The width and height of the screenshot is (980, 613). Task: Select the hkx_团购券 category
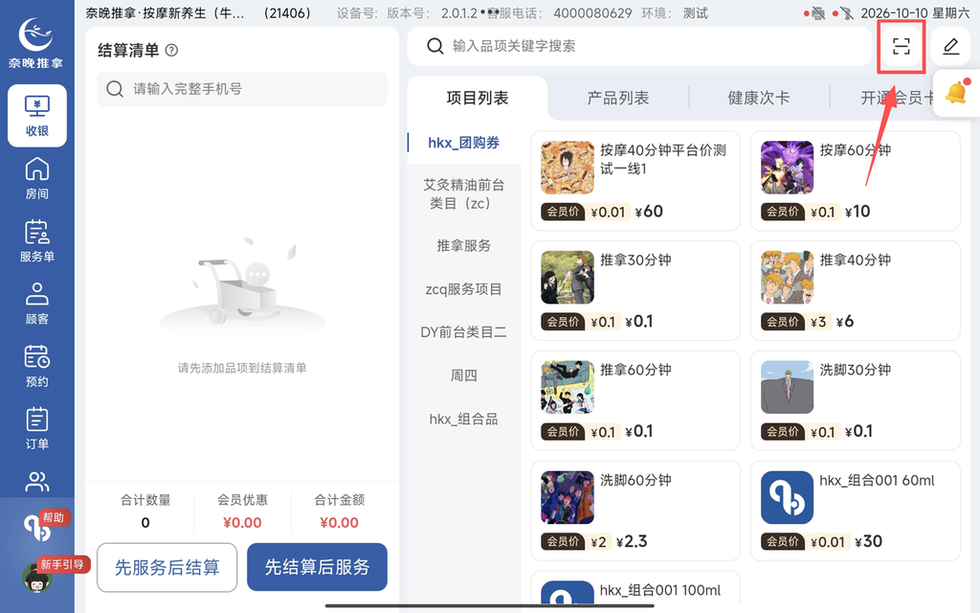tap(464, 143)
